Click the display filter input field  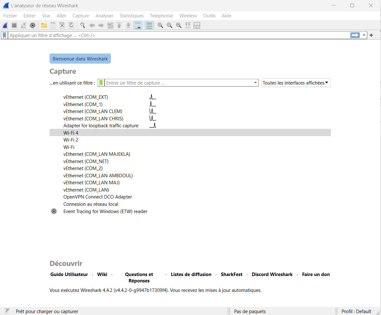pos(178,35)
